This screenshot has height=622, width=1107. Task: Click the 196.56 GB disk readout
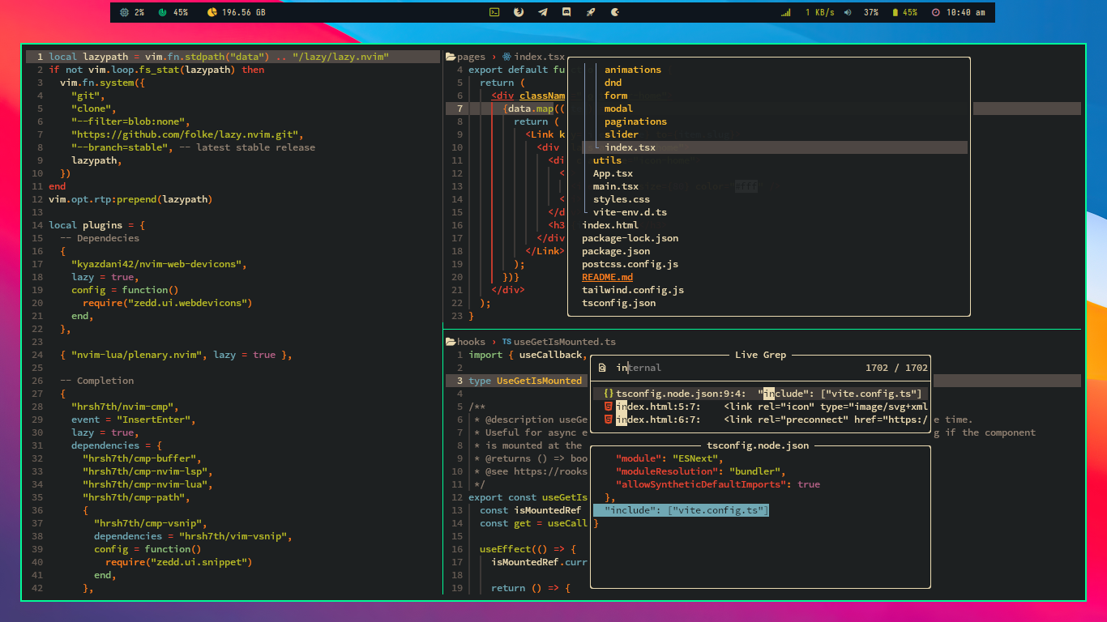pos(244,12)
